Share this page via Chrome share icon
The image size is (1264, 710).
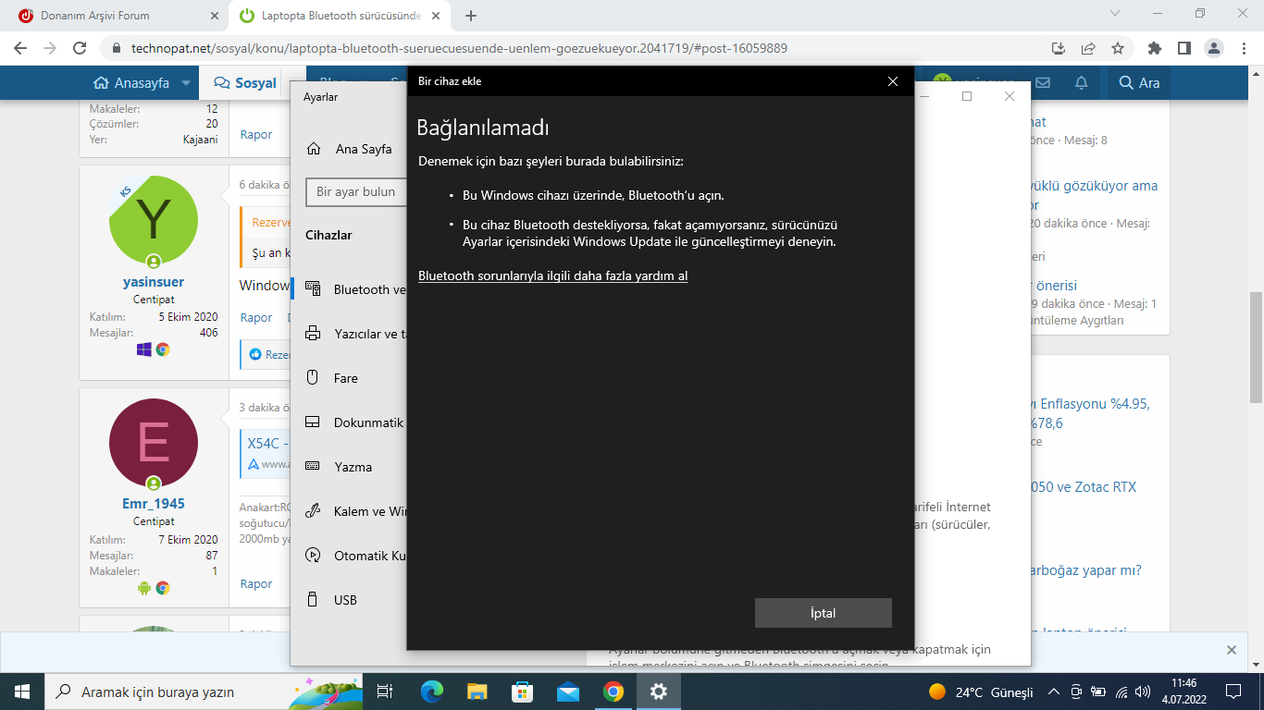[1088, 48]
